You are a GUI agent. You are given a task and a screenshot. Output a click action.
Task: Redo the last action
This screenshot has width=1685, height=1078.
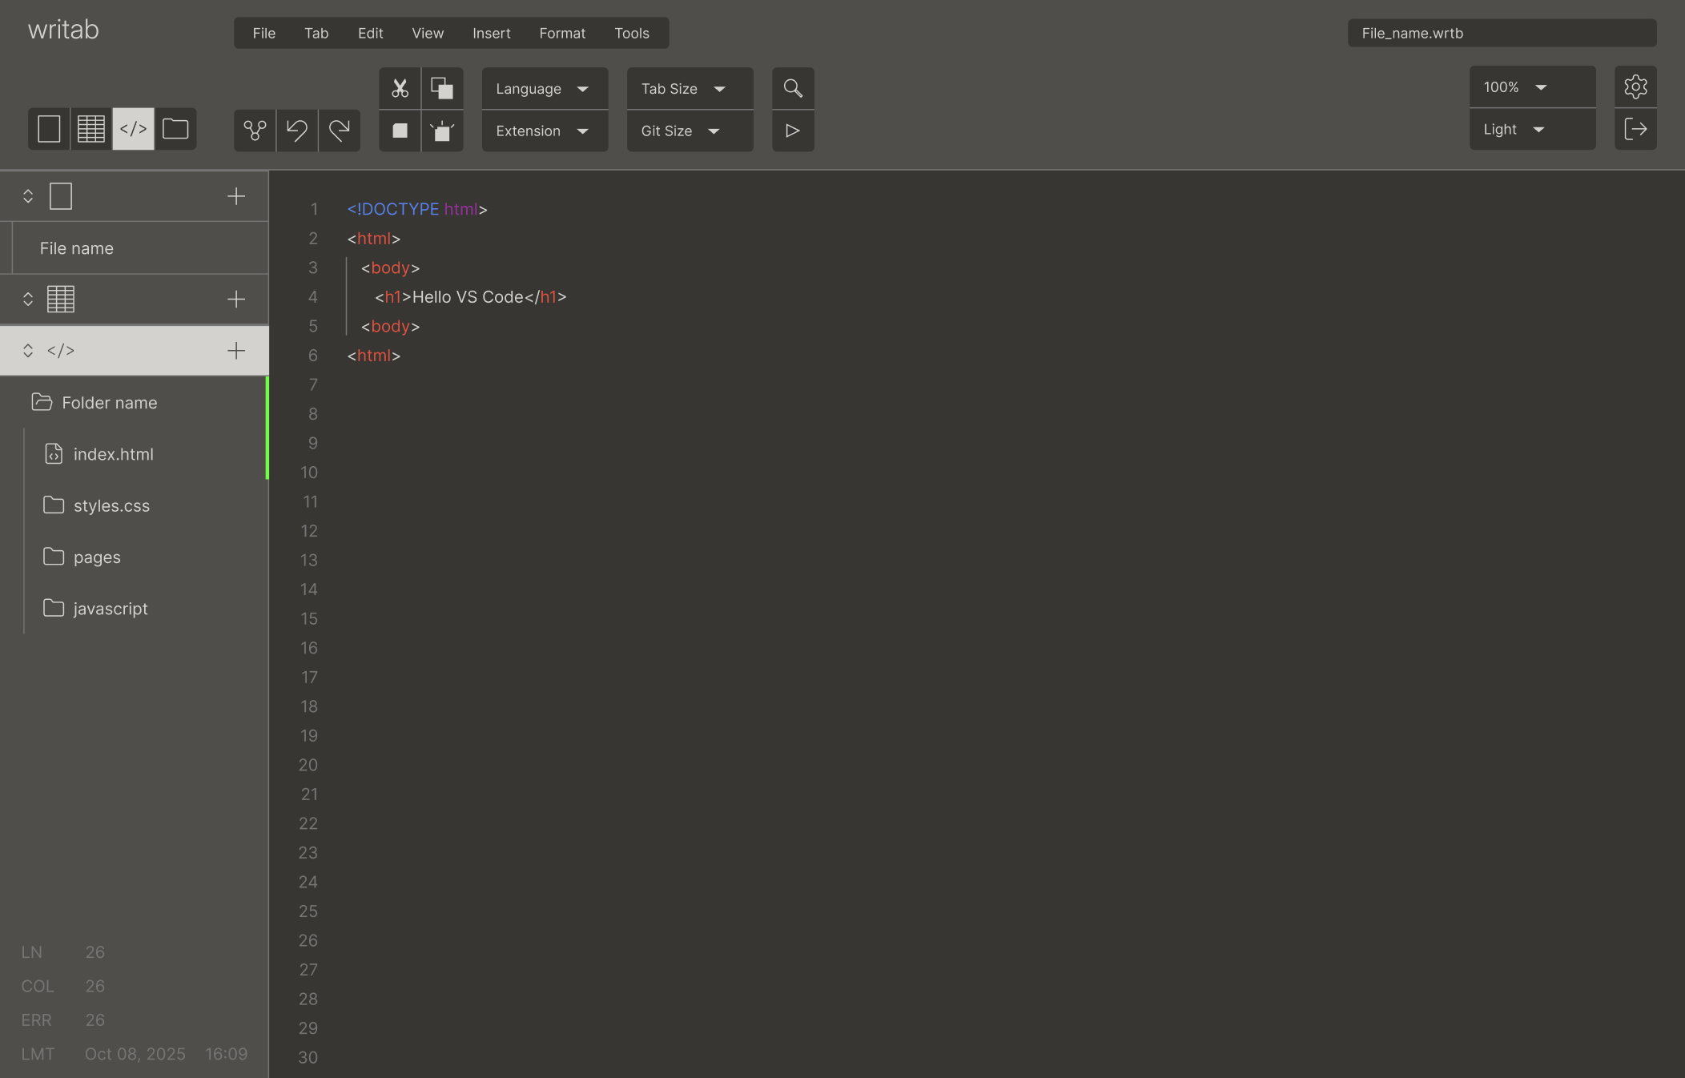pyautogui.click(x=340, y=131)
